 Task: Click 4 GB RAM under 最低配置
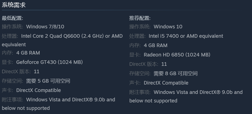(28, 53)
